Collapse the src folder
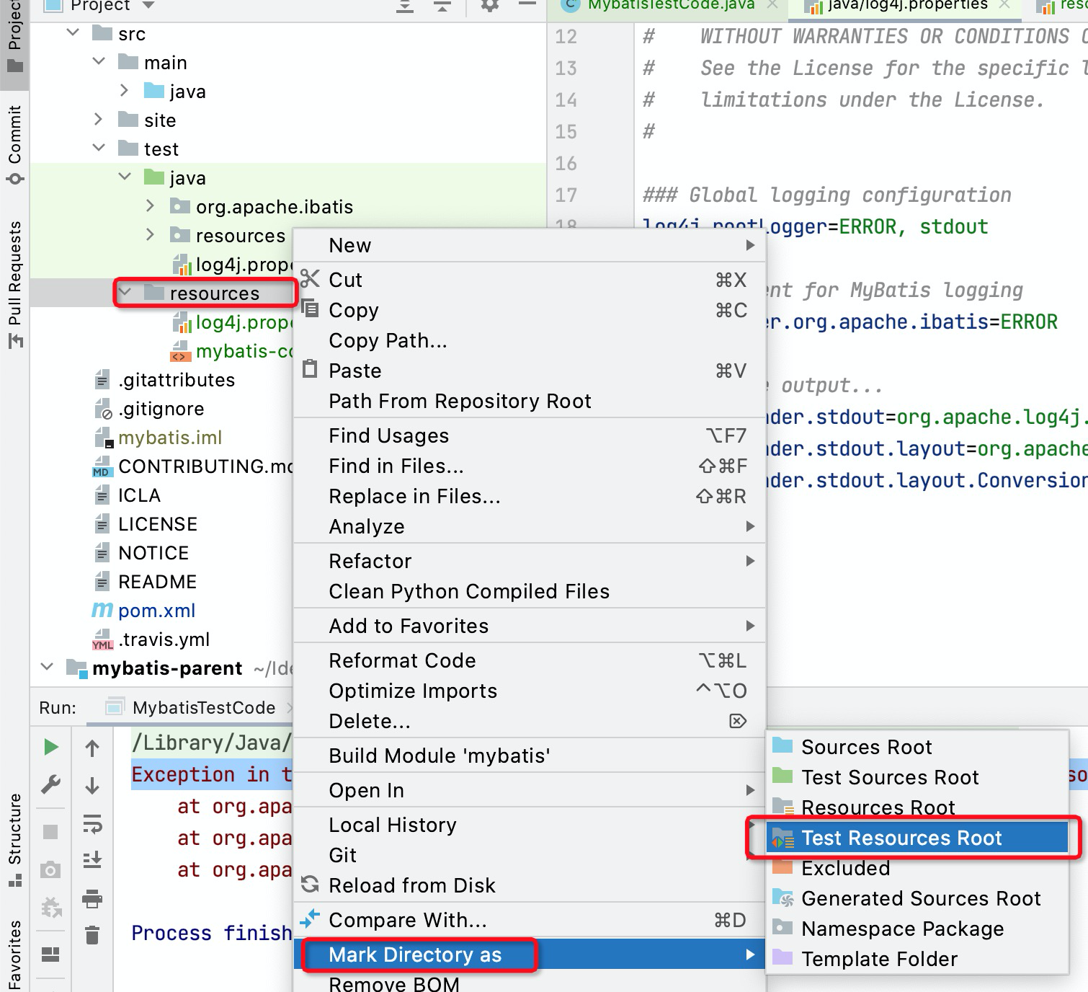The image size is (1088, 992). pyautogui.click(x=73, y=33)
